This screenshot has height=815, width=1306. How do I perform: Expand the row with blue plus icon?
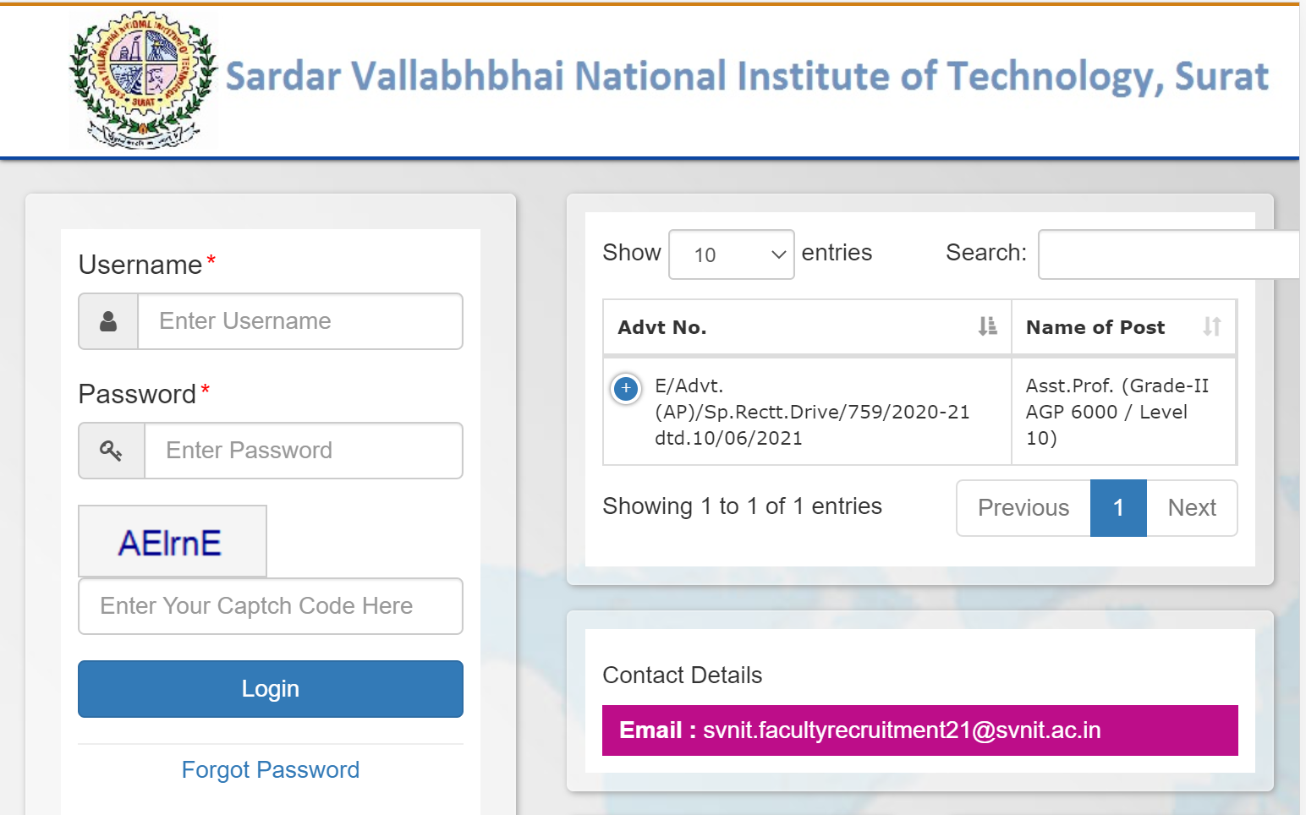coord(626,389)
